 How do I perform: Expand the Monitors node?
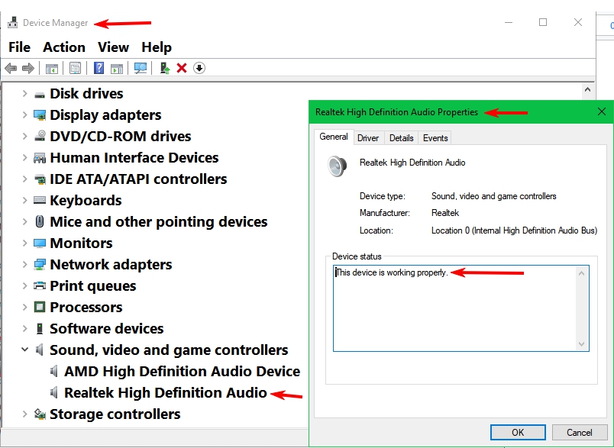point(24,243)
